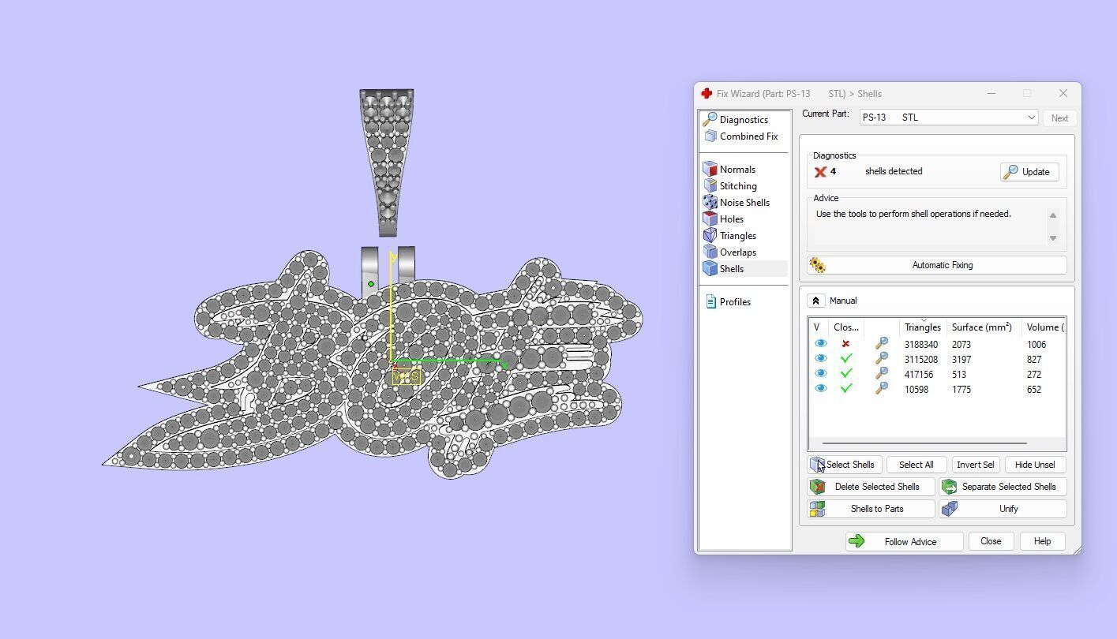Click the red Normals cube icon
The width and height of the screenshot is (1117, 639).
click(710, 169)
